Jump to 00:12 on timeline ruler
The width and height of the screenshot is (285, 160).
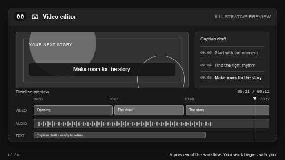tap(265, 99)
